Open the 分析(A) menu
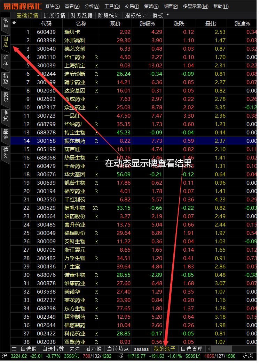Image resolution: width=259 pixels, height=363 pixels. pos(92,7)
